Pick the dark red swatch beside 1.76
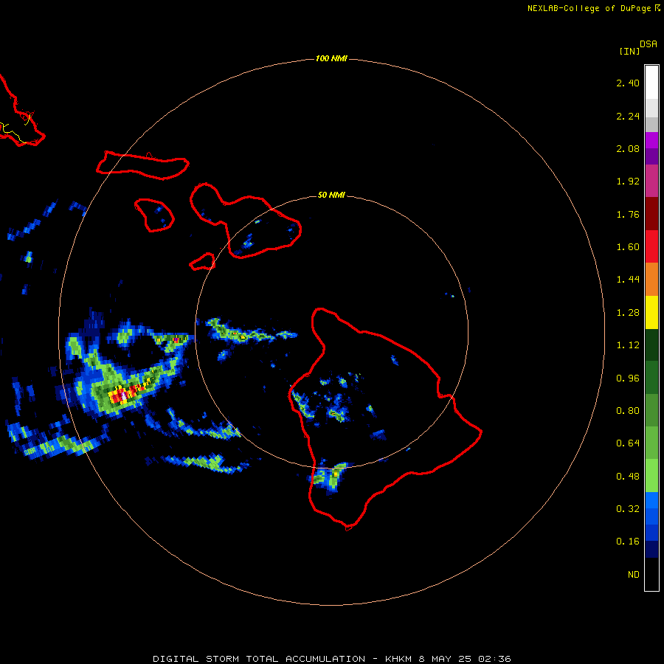Image resolution: width=664 pixels, height=664 pixels. 651,214
